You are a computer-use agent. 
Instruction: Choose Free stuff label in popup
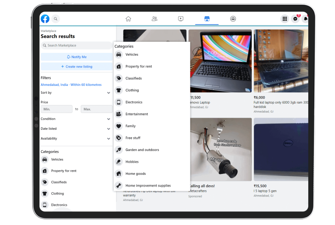pos(133,138)
